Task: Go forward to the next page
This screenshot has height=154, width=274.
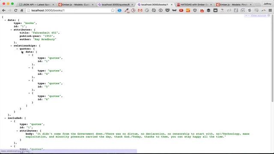Action: click(x=9, y=10)
